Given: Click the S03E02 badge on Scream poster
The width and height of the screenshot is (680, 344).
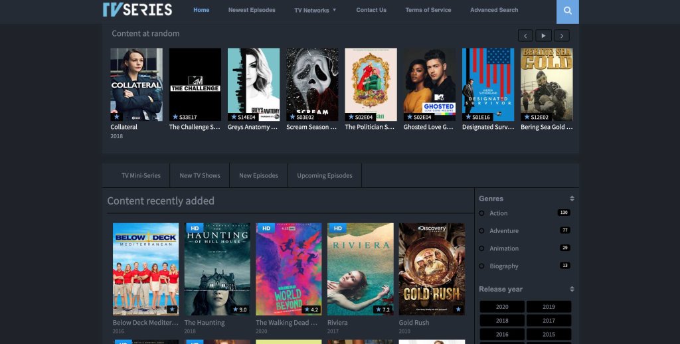Looking at the screenshot, I should tap(301, 117).
